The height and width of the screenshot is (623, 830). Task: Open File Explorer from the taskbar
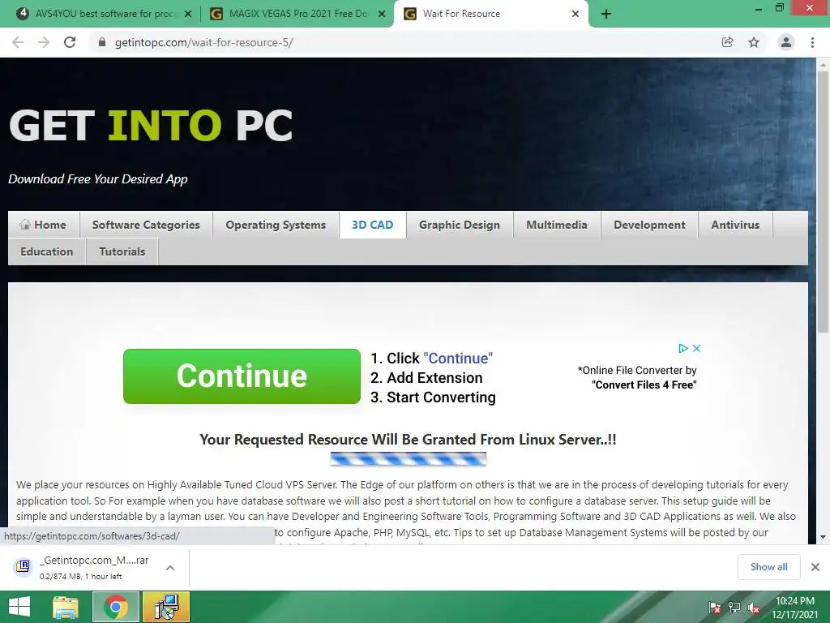[x=66, y=607]
